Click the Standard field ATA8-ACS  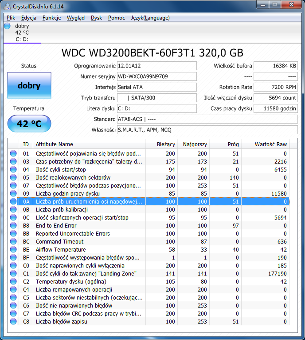pyautogui.click(x=207, y=119)
